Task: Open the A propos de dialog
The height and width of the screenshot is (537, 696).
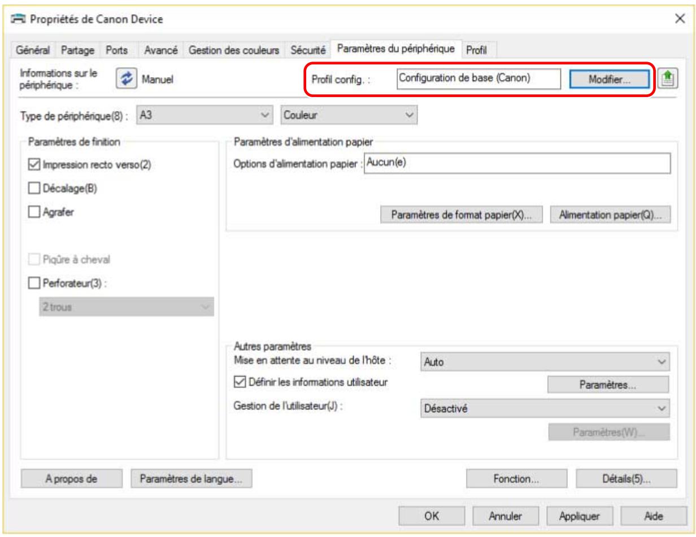Action: click(72, 479)
